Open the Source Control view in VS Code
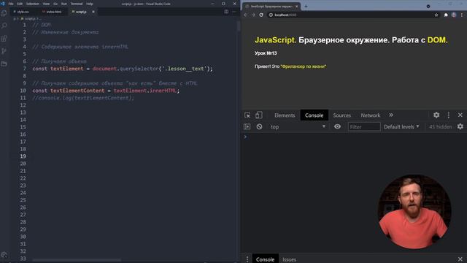 [4, 51]
